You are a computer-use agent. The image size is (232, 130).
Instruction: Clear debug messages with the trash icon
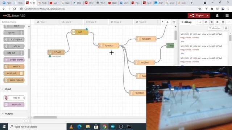[226, 28]
